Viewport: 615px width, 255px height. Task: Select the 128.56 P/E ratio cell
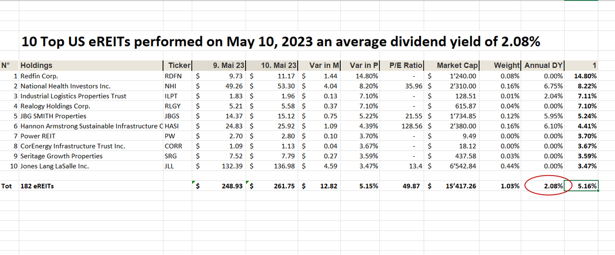coord(402,126)
